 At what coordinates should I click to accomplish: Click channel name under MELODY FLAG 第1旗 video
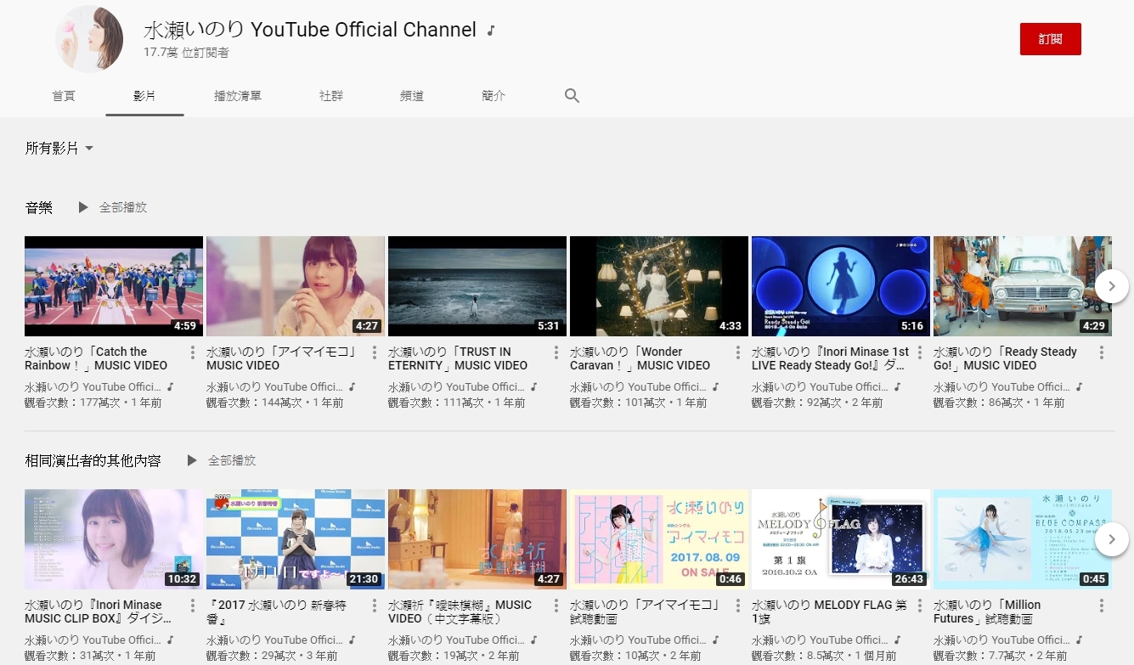(820, 640)
